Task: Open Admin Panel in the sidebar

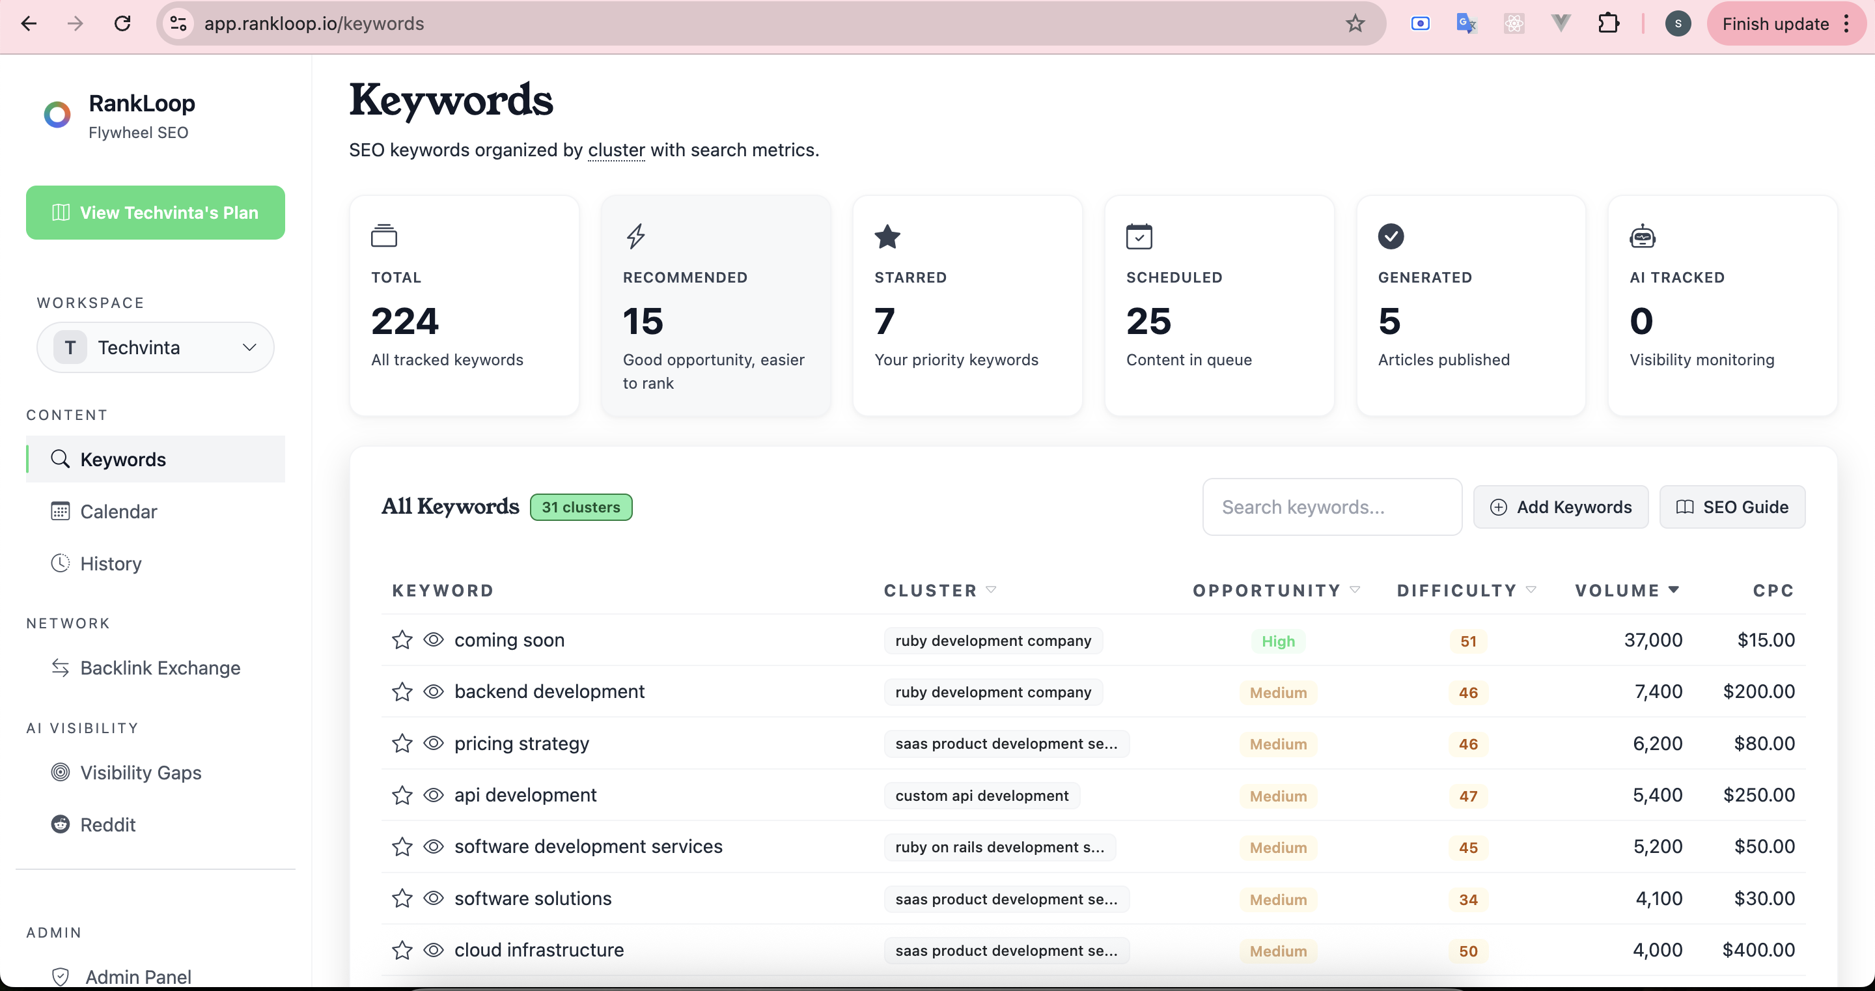Action: click(156, 977)
